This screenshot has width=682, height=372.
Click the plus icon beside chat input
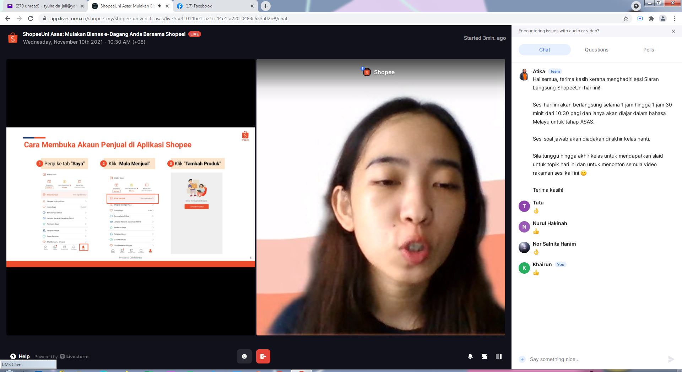(522, 359)
